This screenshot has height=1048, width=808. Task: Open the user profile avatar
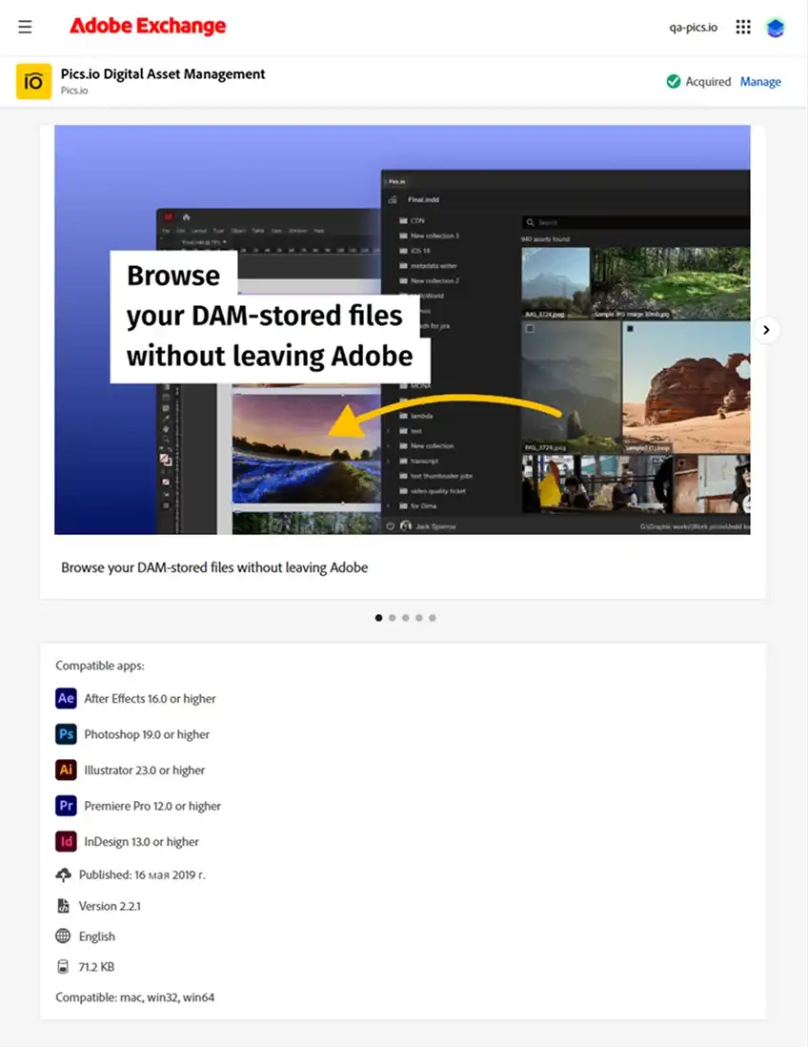(x=775, y=28)
